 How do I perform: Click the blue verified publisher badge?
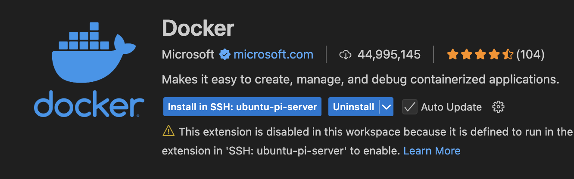[224, 55]
